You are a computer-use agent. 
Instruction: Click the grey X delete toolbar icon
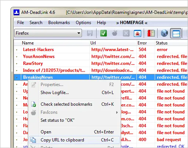(x=126, y=33)
